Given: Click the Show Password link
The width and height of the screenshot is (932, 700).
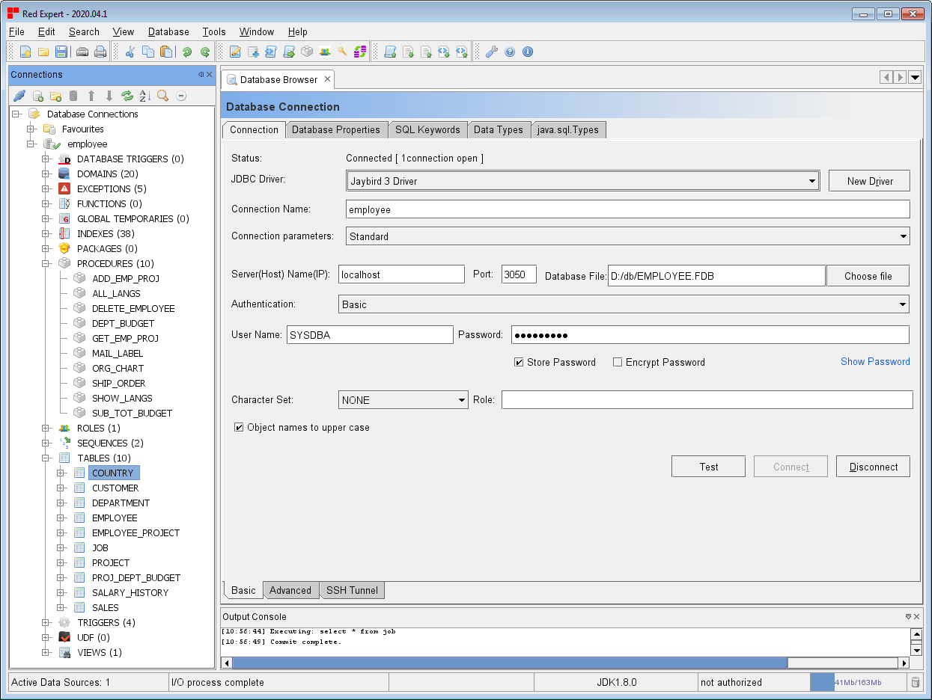Looking at the screenshot, I should (875, 361).
